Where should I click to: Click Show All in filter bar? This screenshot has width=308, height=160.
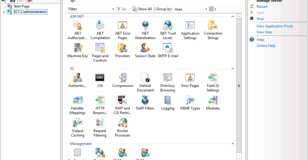pos(142,9)
